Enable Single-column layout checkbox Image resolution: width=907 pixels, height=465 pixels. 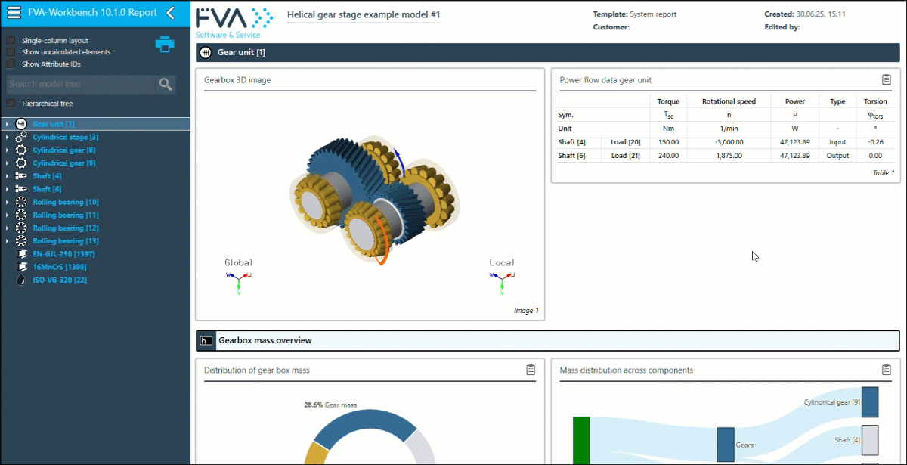(11, 41)
